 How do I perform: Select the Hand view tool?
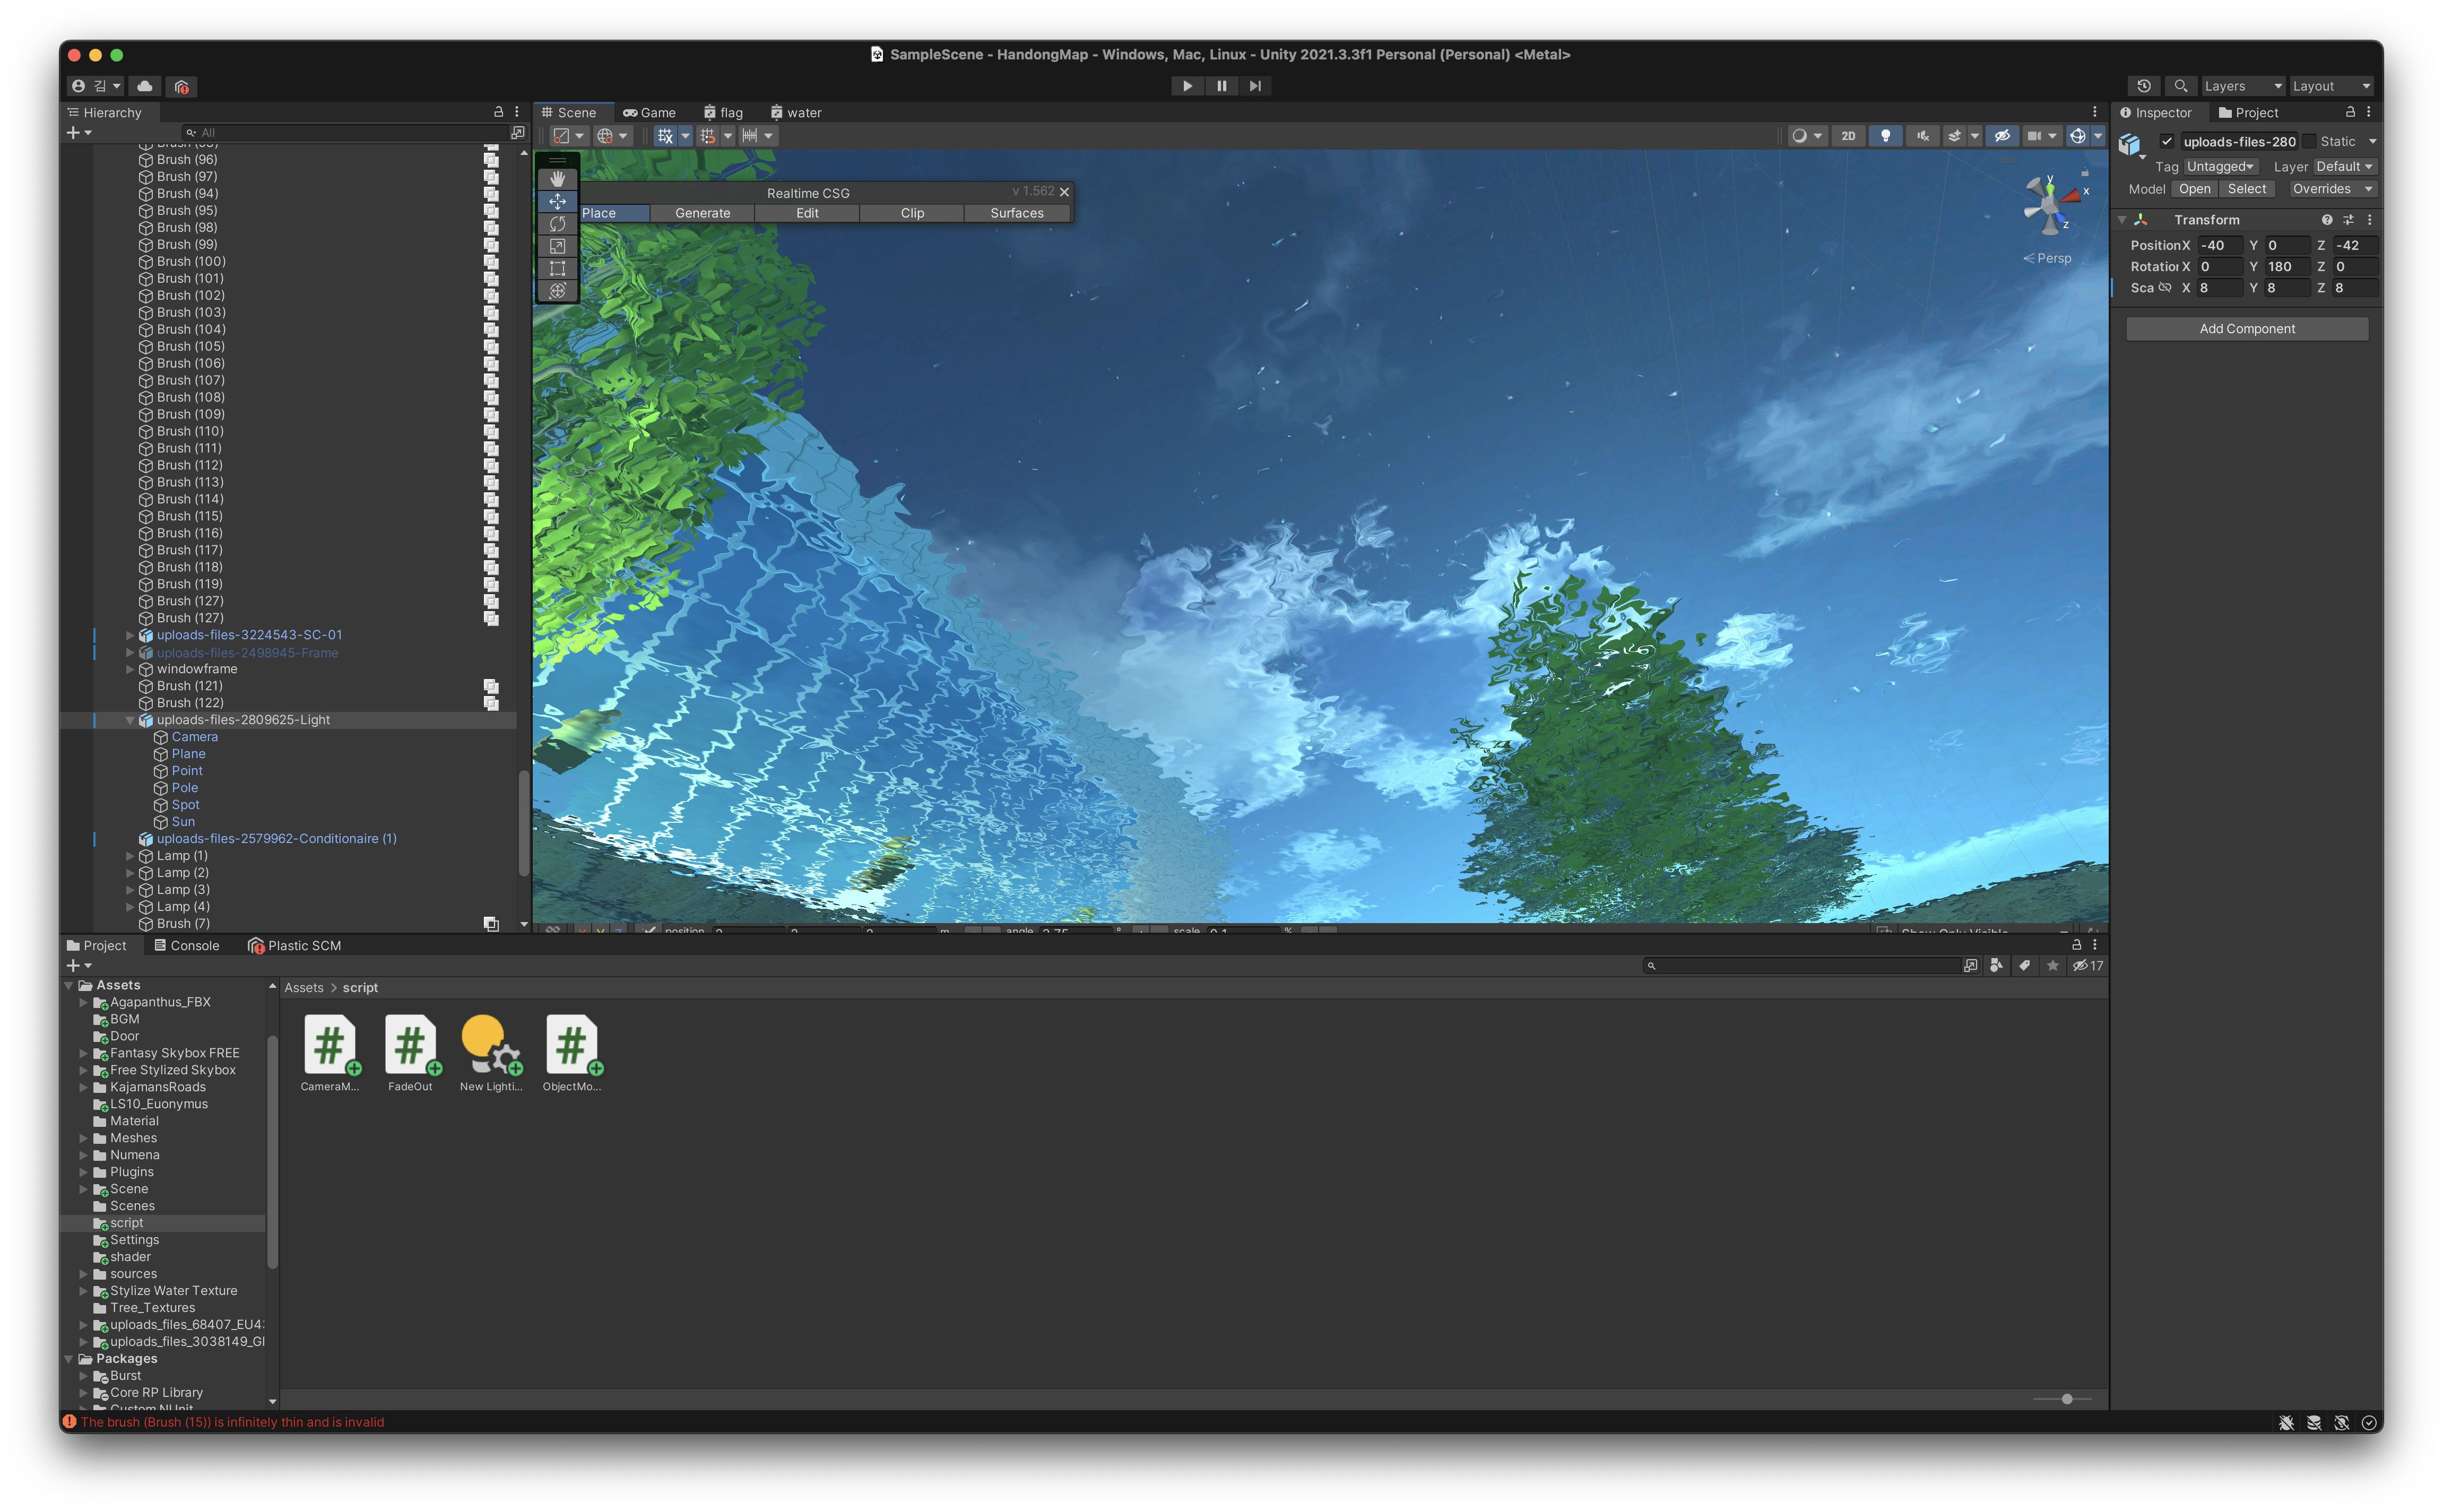click(x=557, y=179)
